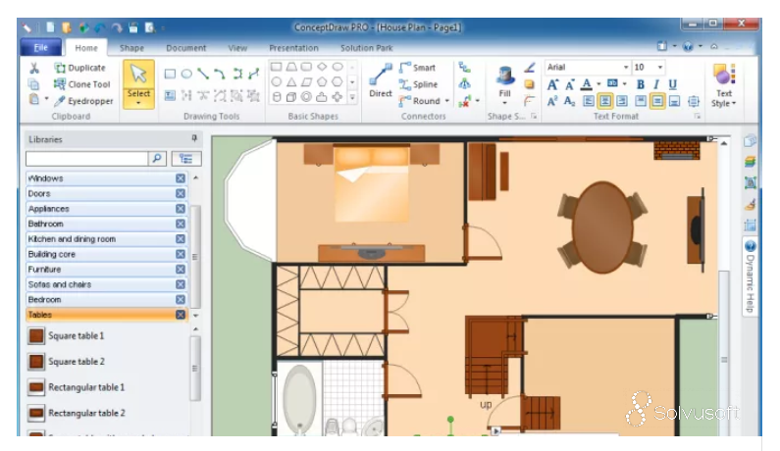The image size is (780, 451).
Task: Click the tree connection mode icon
Action: click(x=464, y=84)
